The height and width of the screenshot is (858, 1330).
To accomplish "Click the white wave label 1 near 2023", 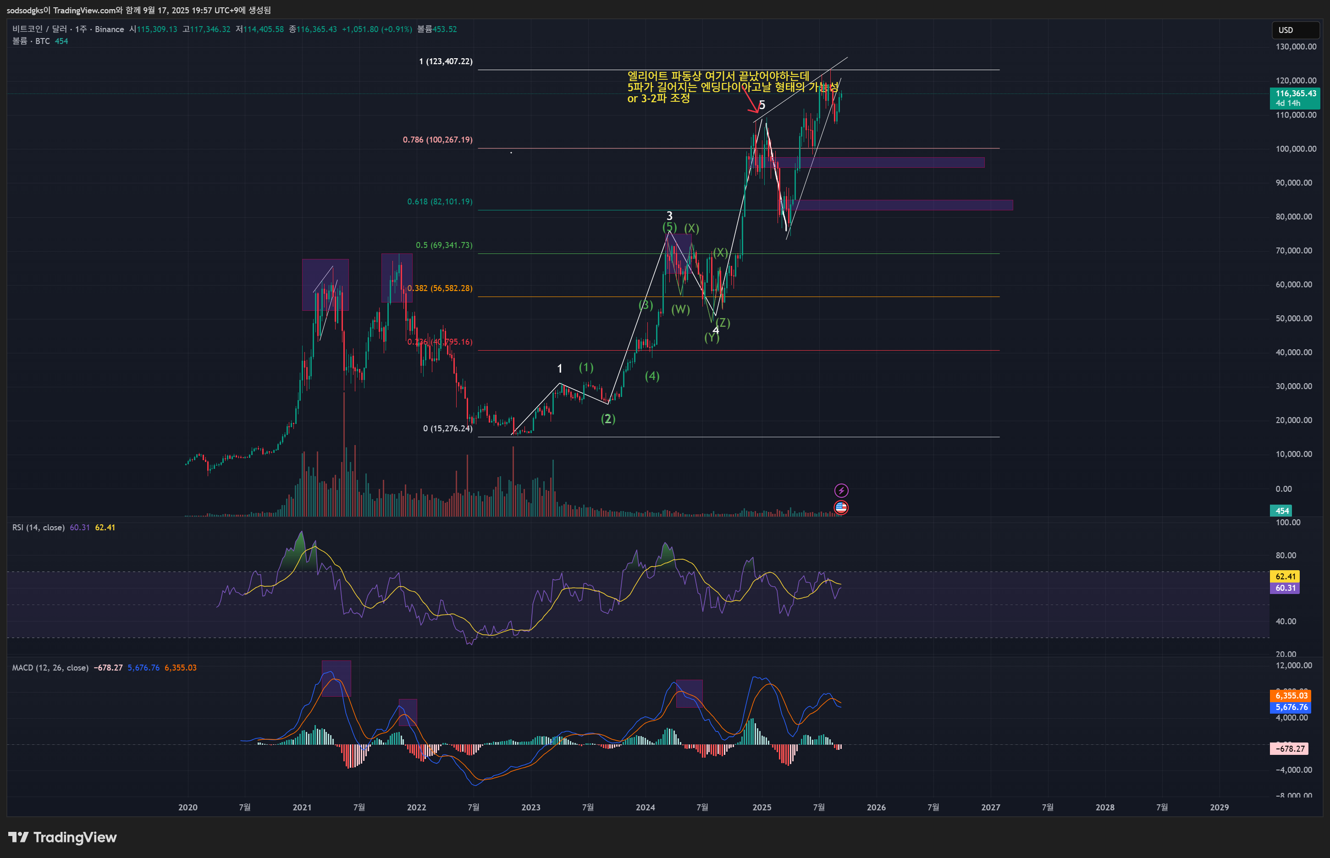I will pos(559,368).
